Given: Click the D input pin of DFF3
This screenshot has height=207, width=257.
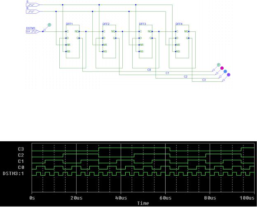Looking at the screenshot, I should coord(140,38).
